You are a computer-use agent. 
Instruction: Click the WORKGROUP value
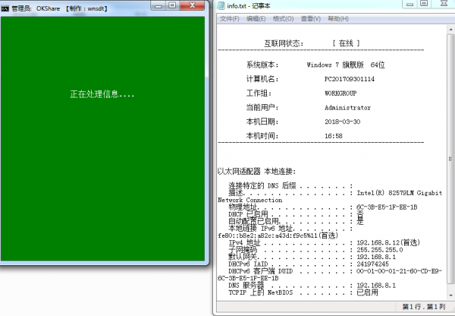[340, 93]
